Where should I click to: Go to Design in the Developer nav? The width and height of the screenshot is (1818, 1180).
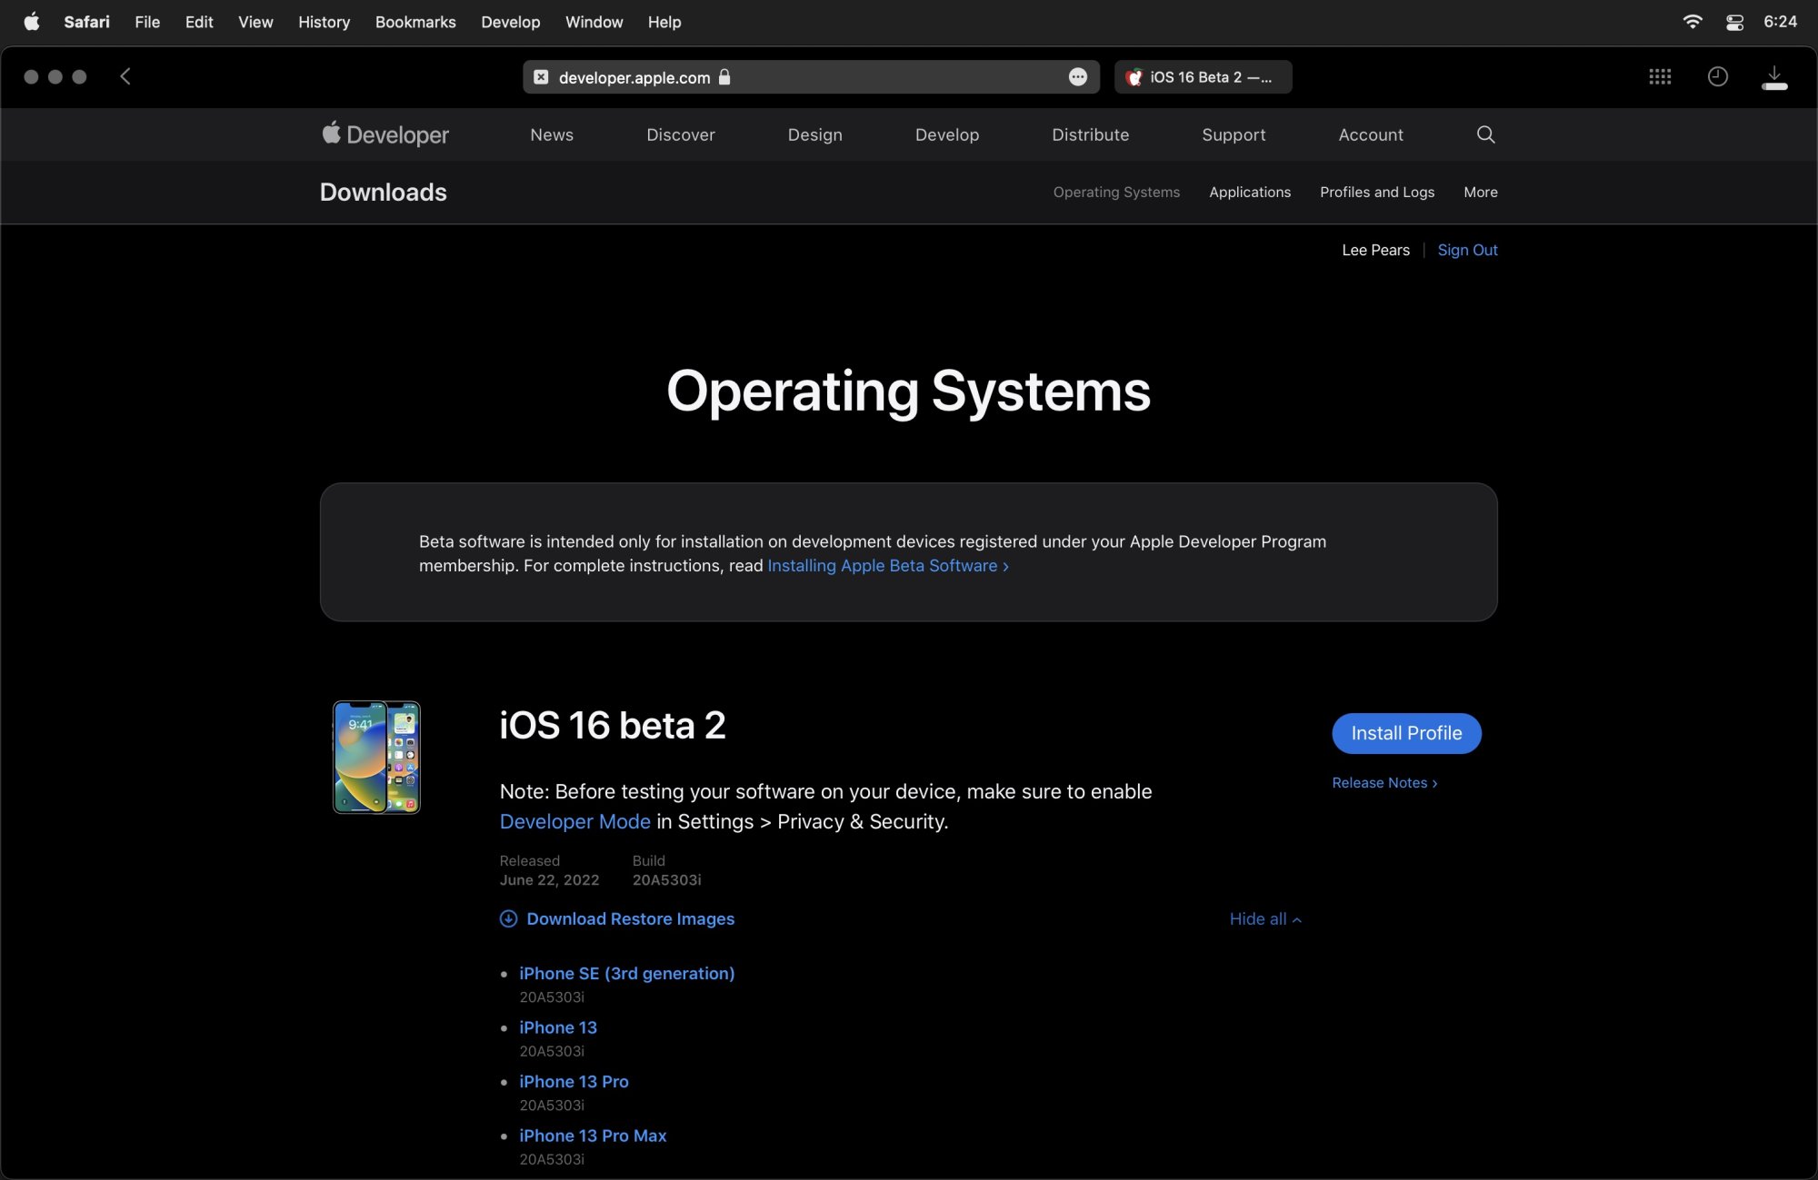click(x=815, y=134)
